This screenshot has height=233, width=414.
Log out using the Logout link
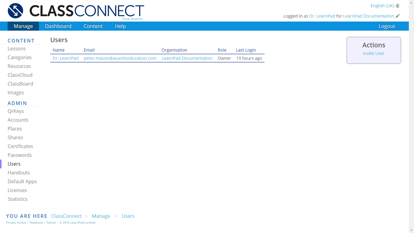click(387, 26)
